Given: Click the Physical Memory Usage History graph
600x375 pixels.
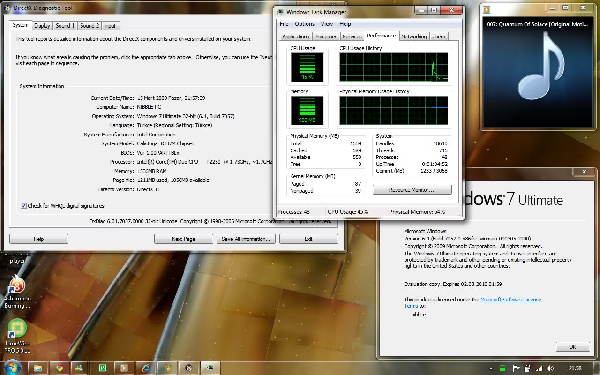Looking at the screenshot, I should click(x=394, y=110).
